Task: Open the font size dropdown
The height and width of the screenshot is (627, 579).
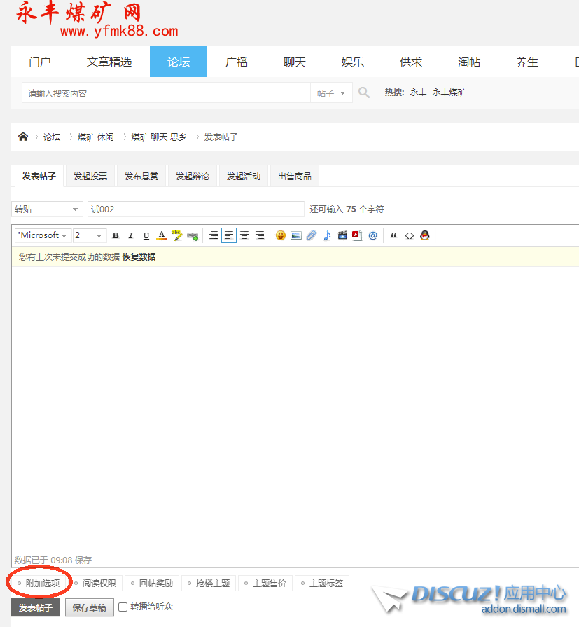Action: coord(90,236)
